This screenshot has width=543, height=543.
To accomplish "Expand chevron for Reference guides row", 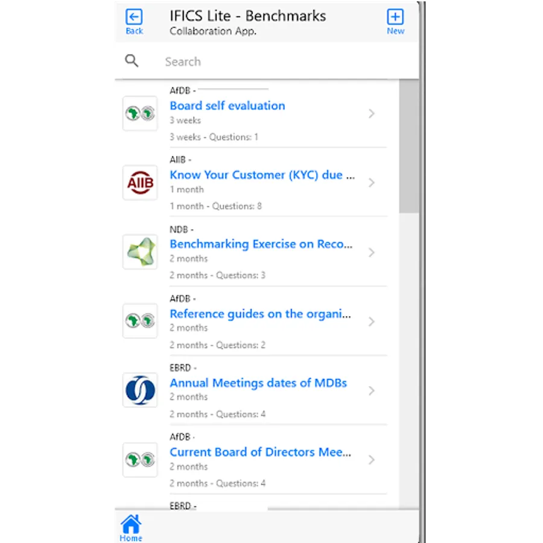I will click(x=372, y=322).
